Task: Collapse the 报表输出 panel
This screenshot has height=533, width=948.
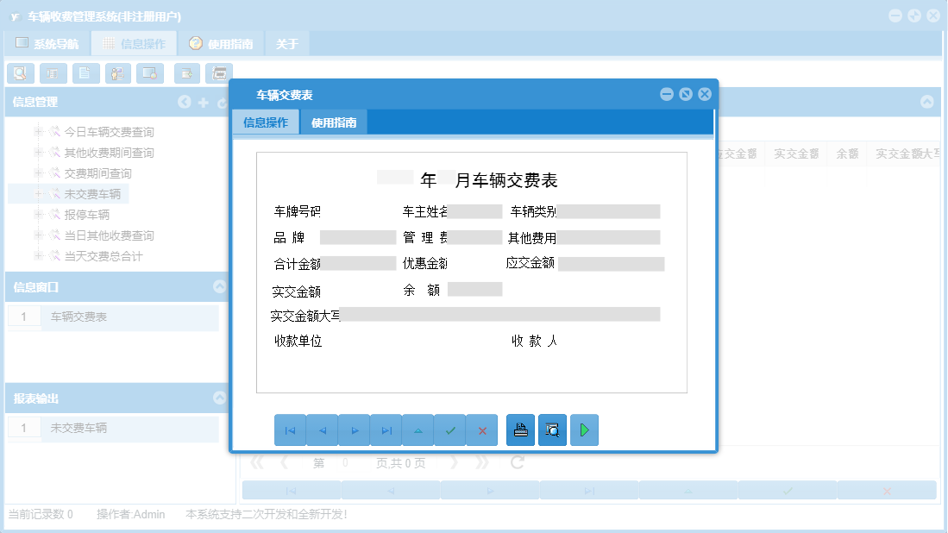Action: click(219, 398)
